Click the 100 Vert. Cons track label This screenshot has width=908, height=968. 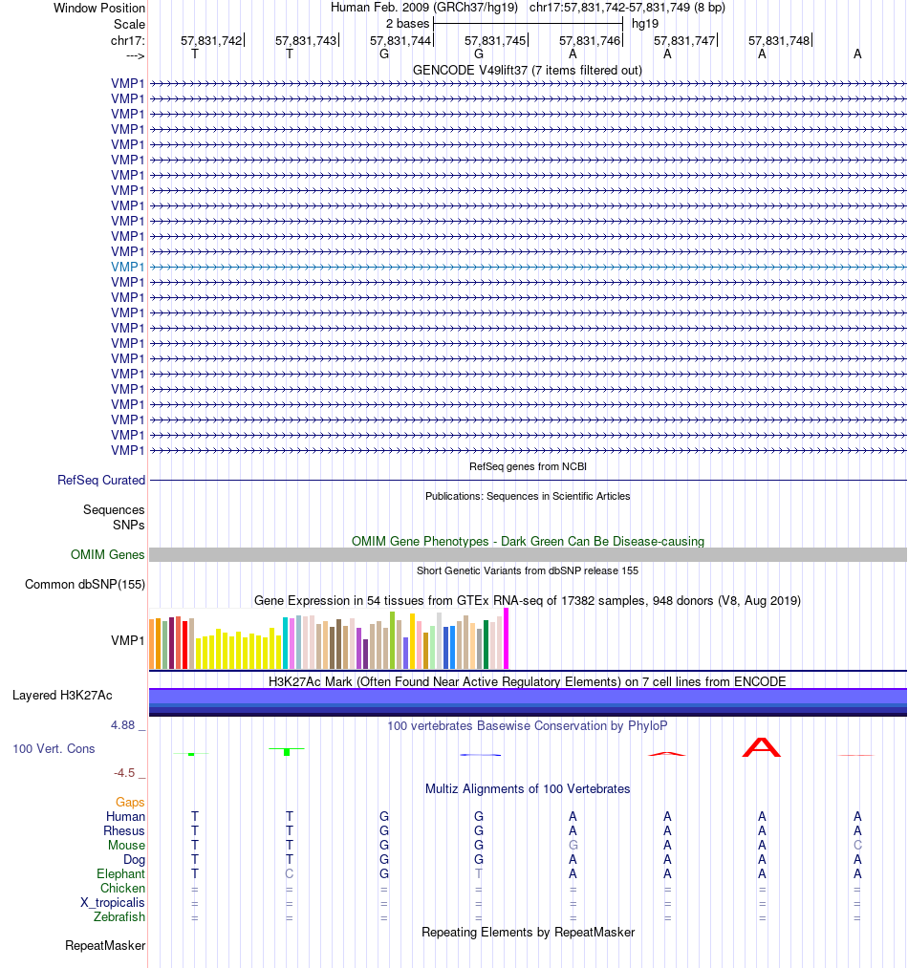(x=54, y=748)
